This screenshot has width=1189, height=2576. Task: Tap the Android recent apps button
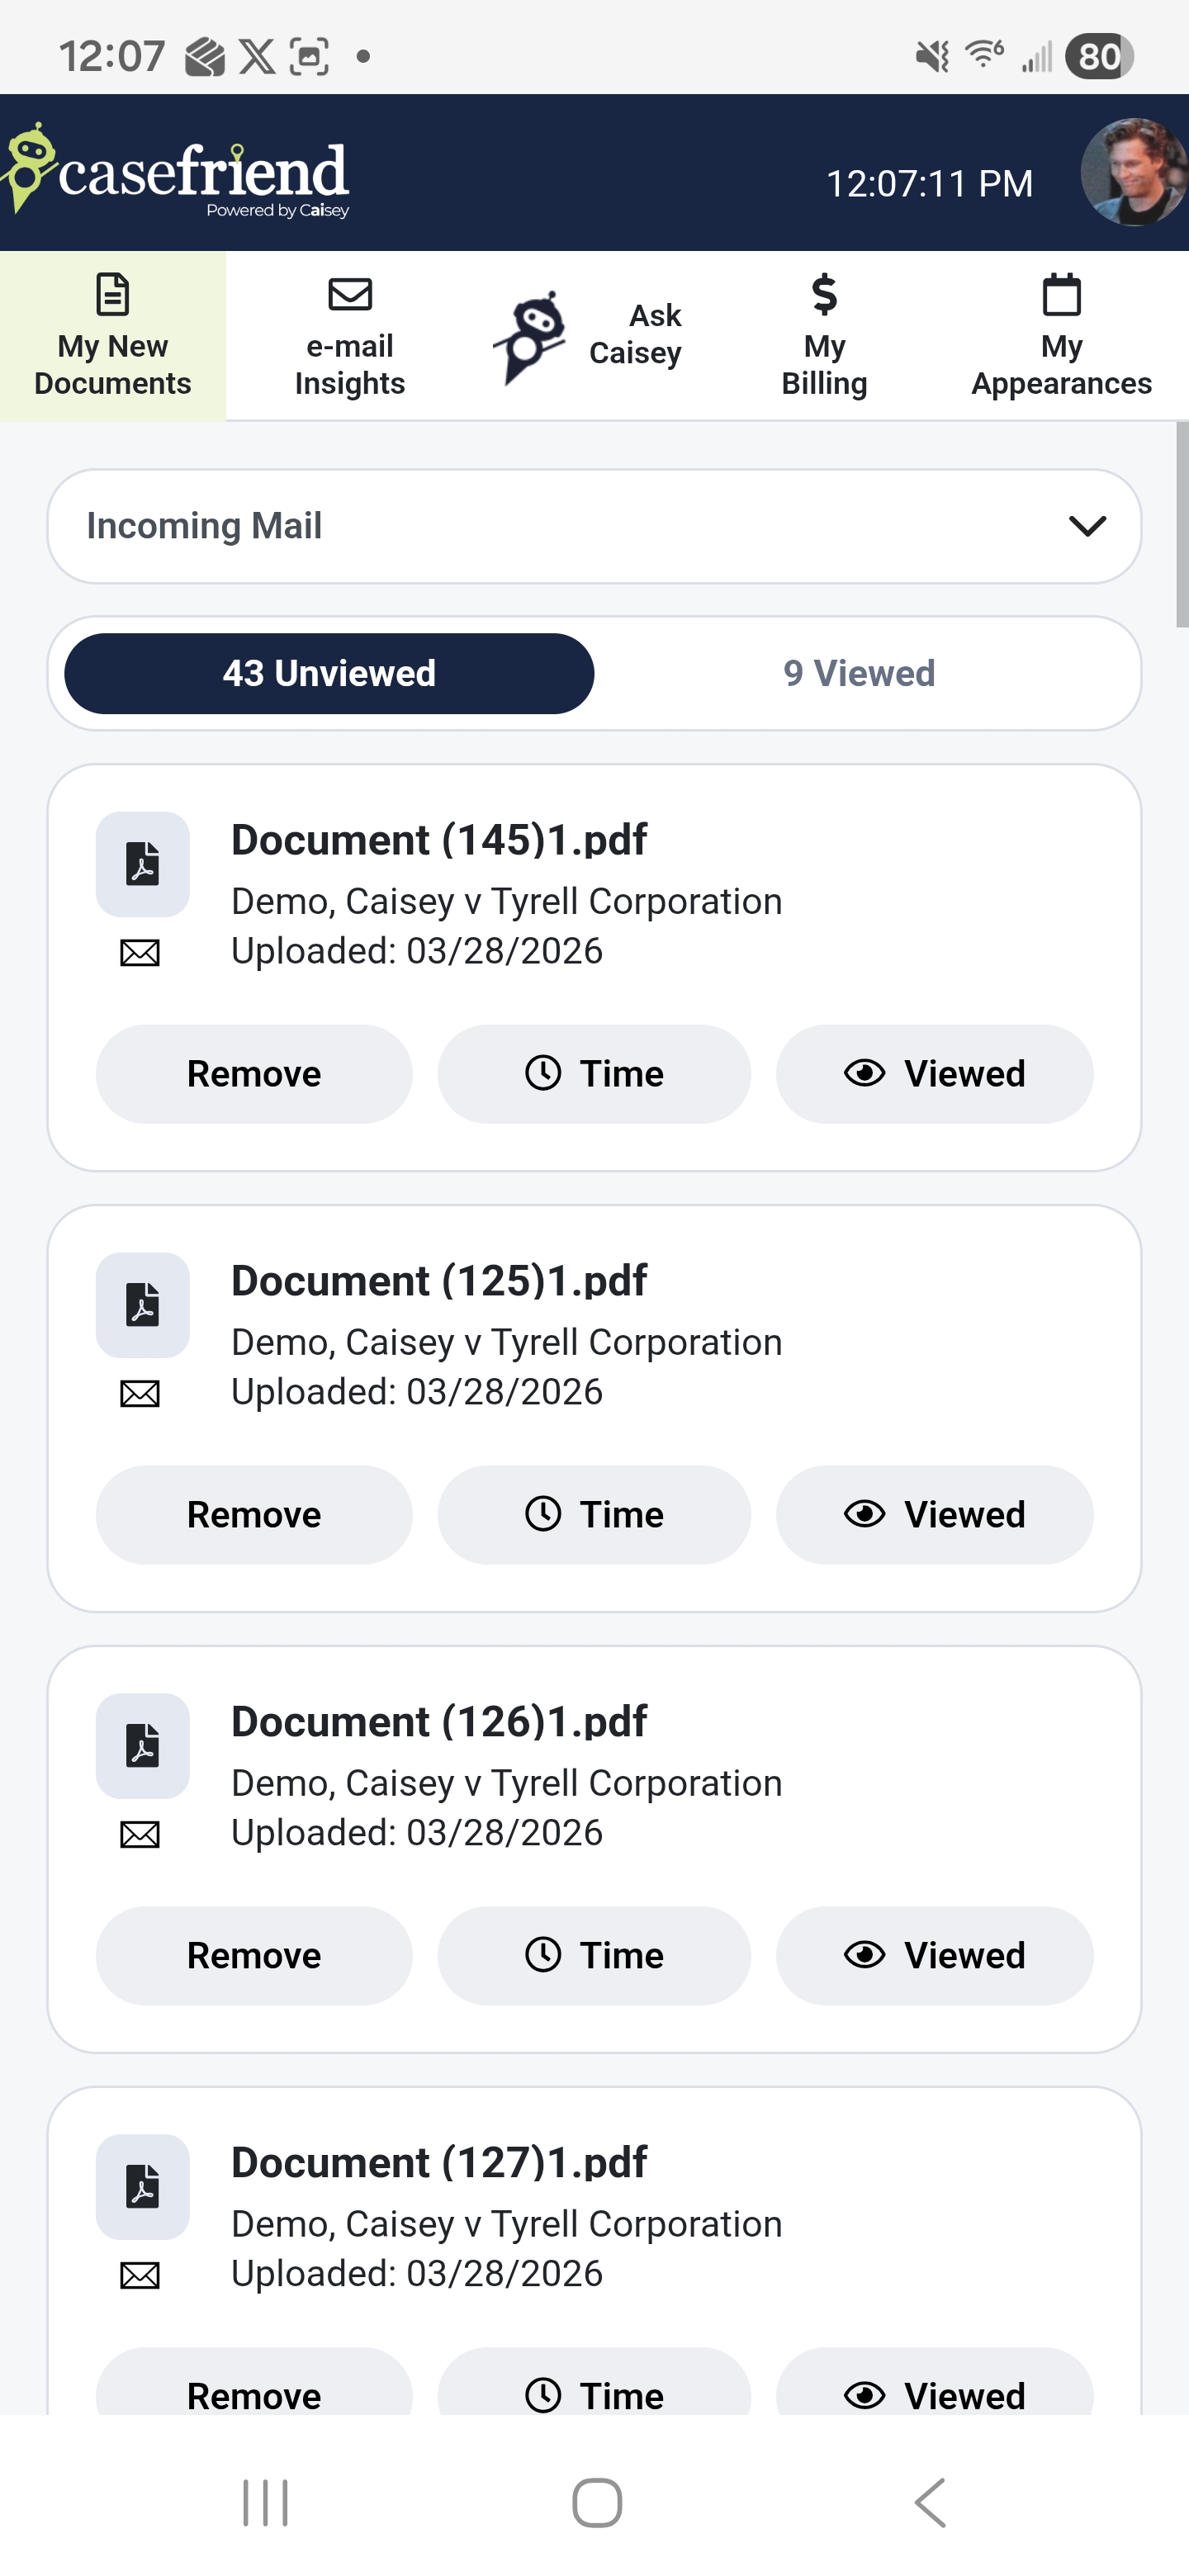pos(265,2503)
